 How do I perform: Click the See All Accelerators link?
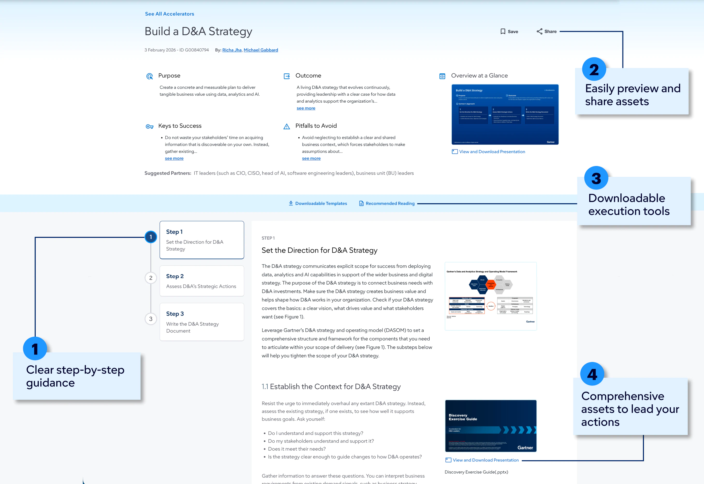[x=169, y=14]
